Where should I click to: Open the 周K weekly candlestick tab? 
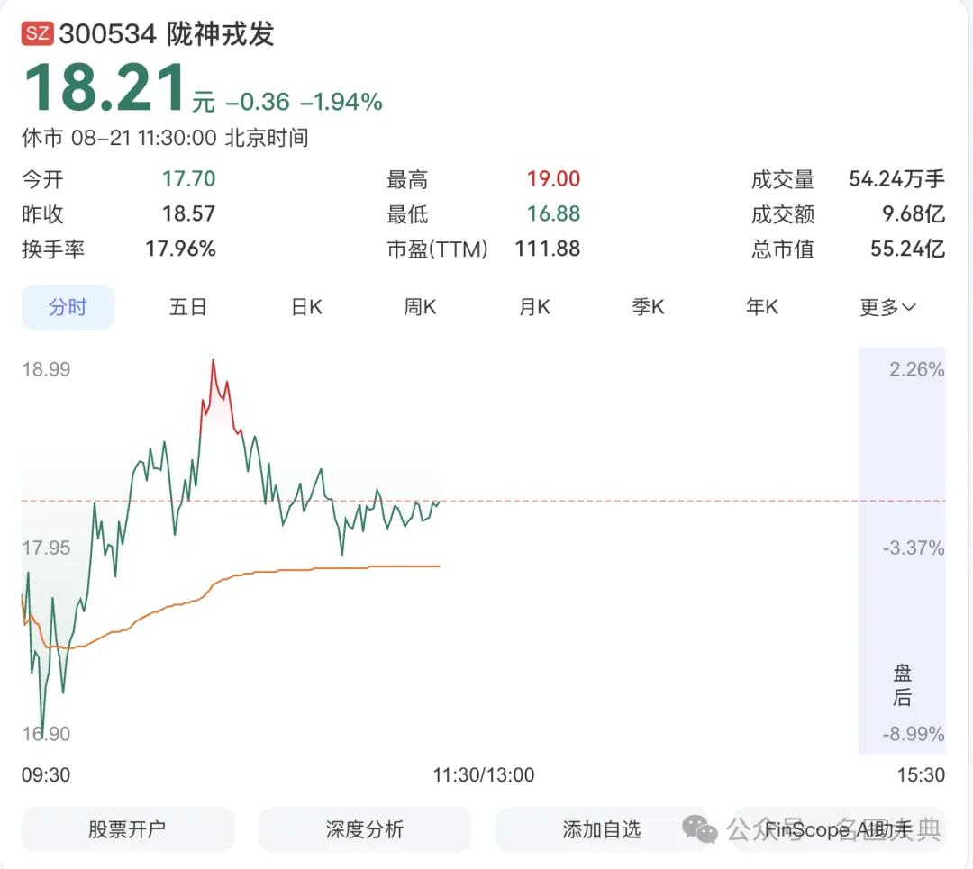(420, 307)
